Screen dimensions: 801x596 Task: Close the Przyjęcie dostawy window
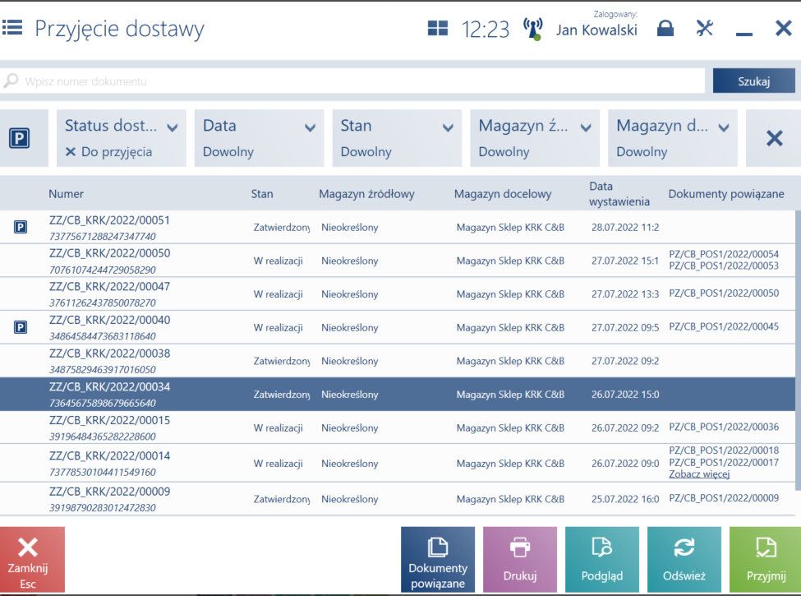(783, 28)
